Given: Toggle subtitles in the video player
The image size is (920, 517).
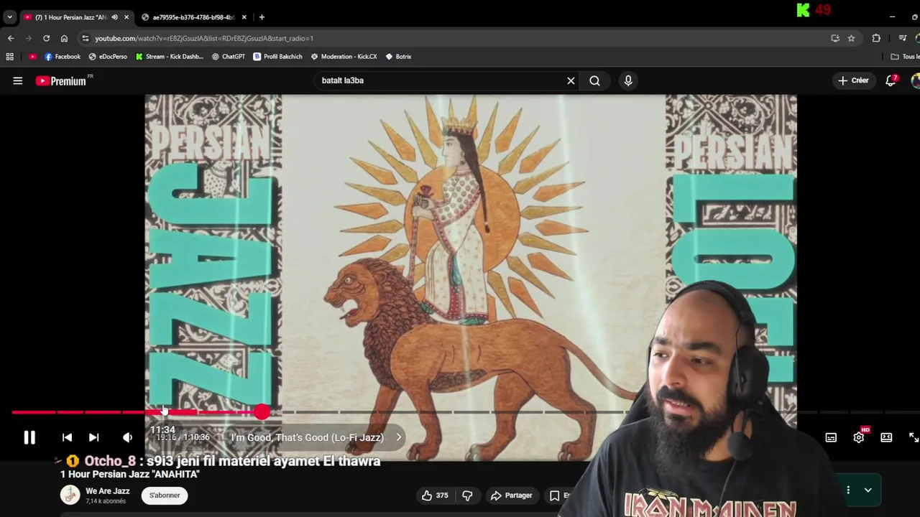Looking at the screenshot, I should click(x=831, y=437).
